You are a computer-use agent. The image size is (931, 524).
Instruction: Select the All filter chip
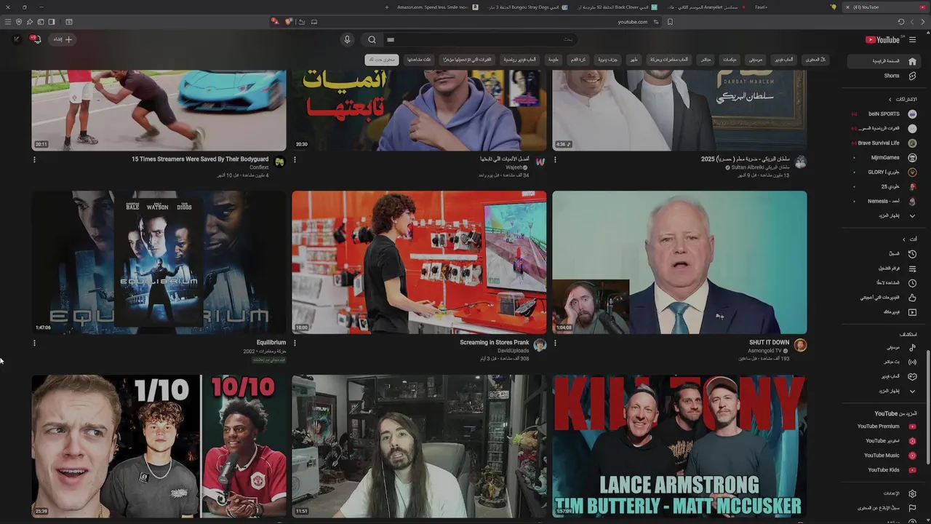[815, 60]
